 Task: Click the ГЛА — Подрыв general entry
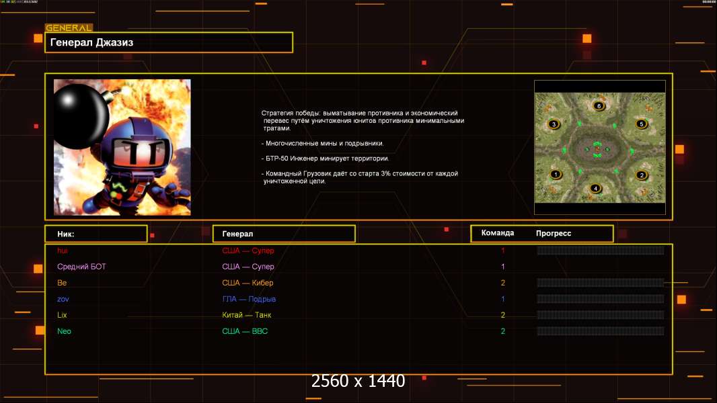[249, 299]
